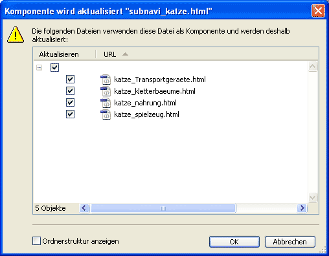Click the 5 Objekte status text
Screen dimensions: 329x256
point(51,208)
